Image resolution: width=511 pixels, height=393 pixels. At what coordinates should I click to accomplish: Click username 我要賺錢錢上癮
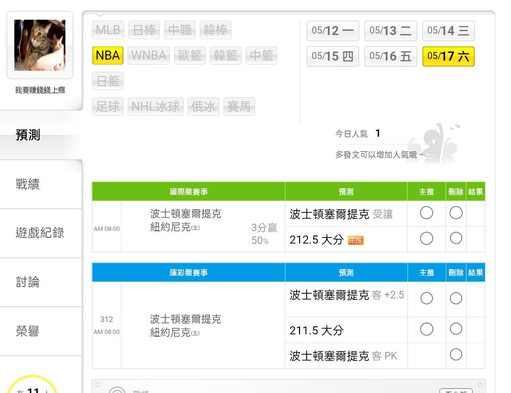pos(40,90)
